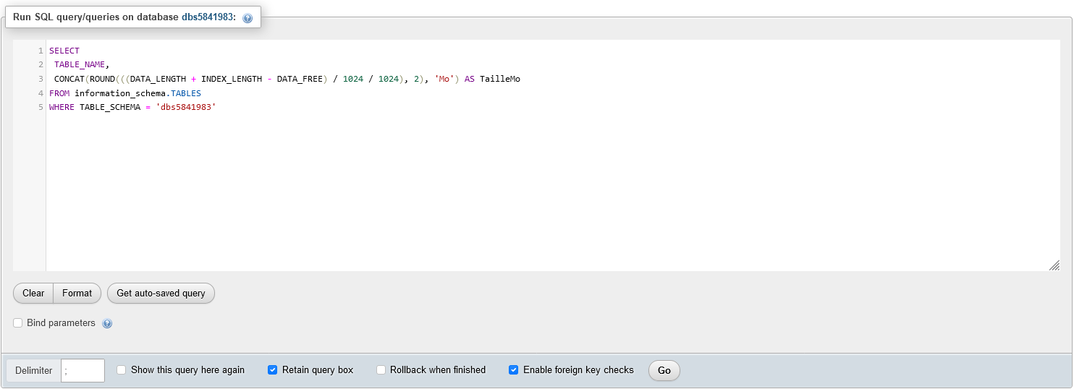Open help icon beside Run SQL query title
Viewport: 1074px width, 389px height.
click(248, 18)
